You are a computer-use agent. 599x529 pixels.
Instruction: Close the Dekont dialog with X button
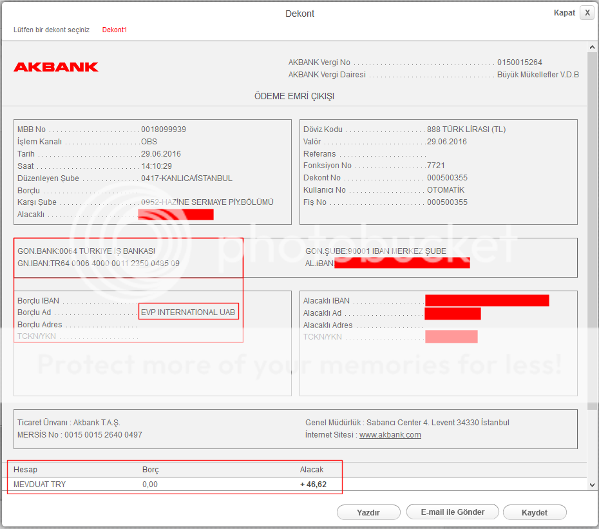point(587,13)
